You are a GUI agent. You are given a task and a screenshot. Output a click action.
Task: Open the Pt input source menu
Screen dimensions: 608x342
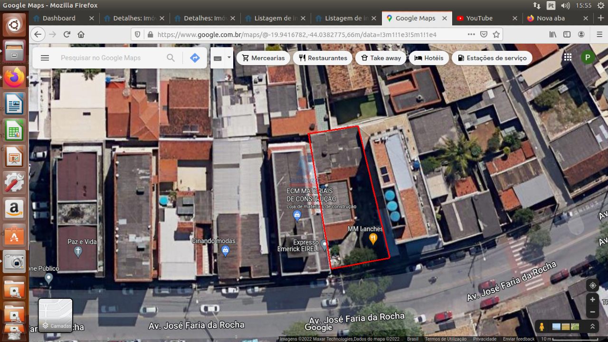551,6
